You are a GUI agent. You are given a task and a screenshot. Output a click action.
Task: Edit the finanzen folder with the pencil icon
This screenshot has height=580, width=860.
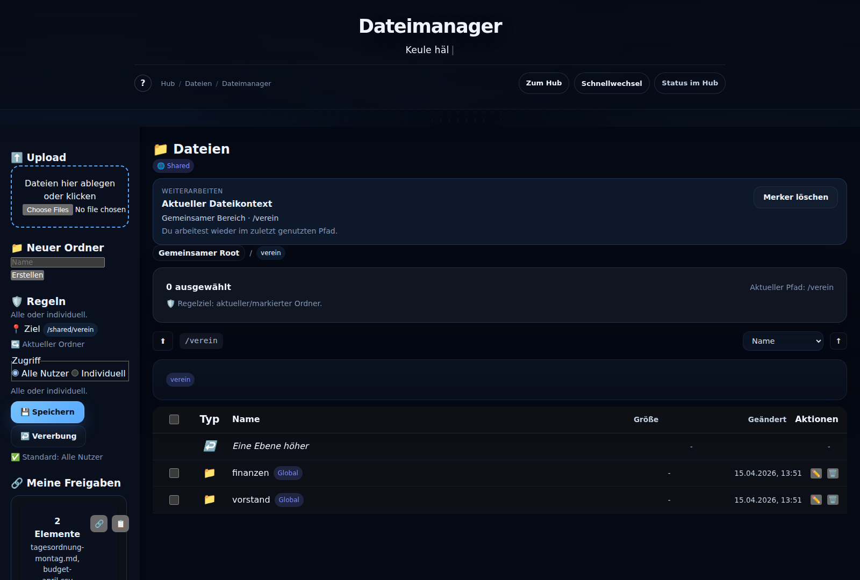point(816,473)
